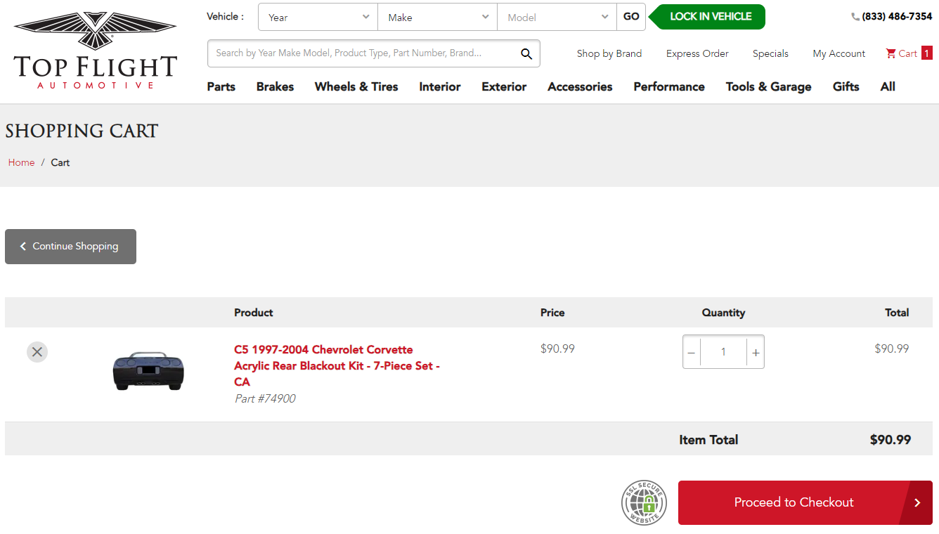
Task: Expand the Make dropdown
Action: point(438,17)
